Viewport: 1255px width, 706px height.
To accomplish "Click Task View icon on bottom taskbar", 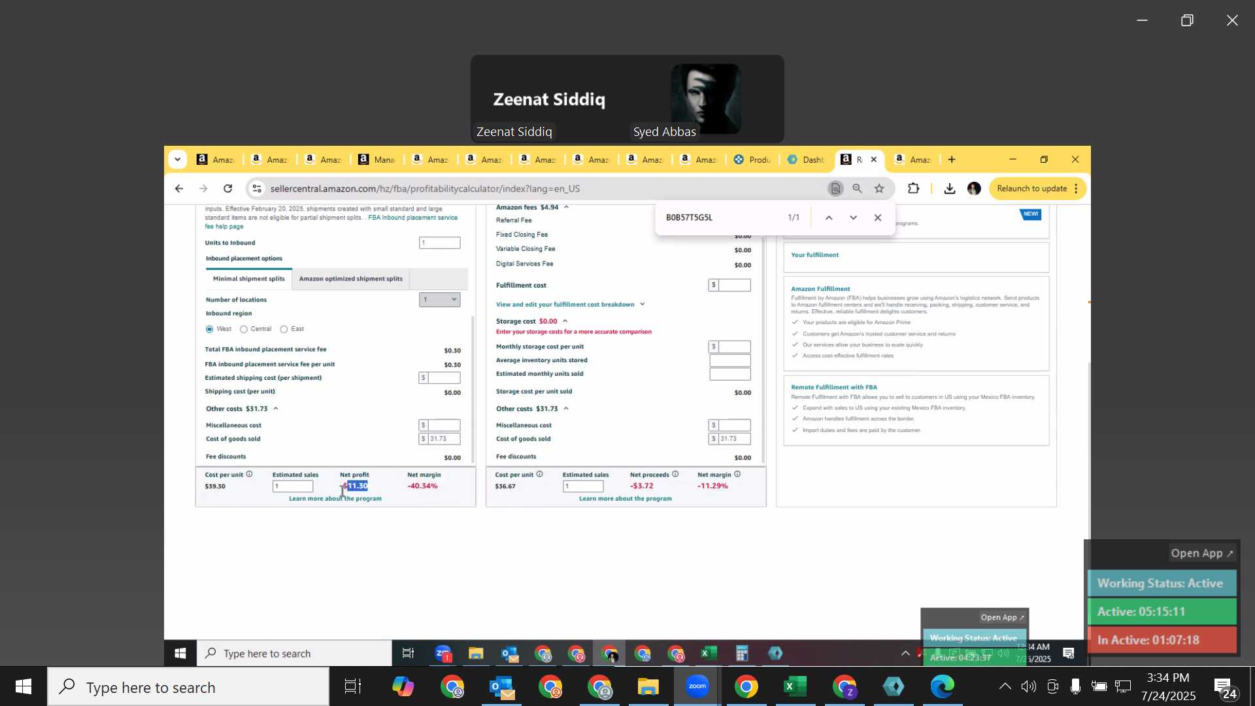I will point(353,687).
